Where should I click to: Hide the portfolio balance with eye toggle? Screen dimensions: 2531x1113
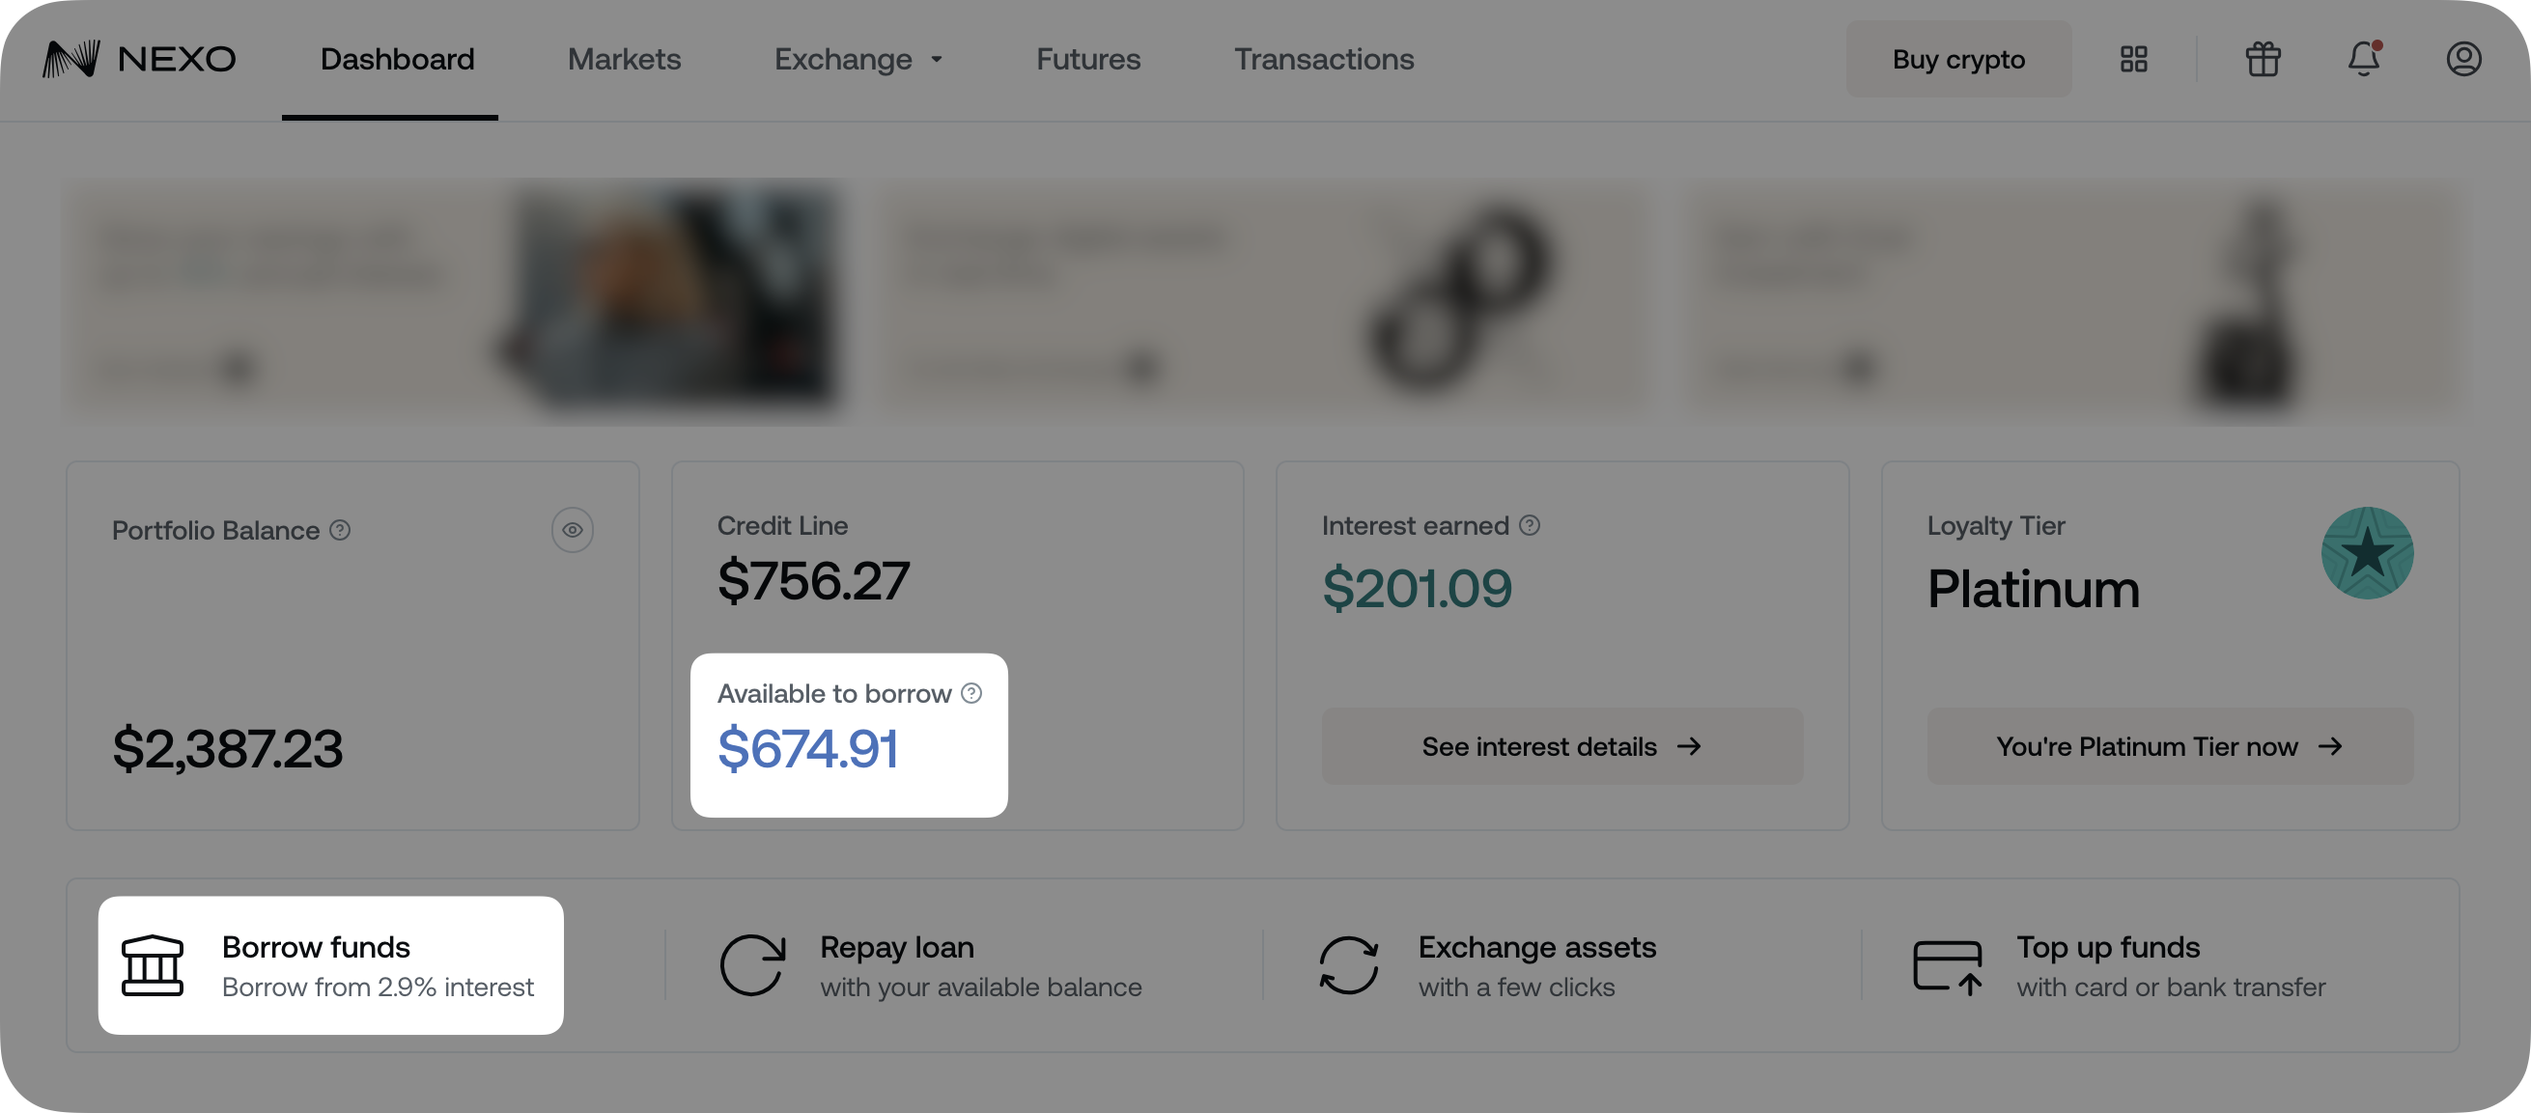[x=572, y=531]
